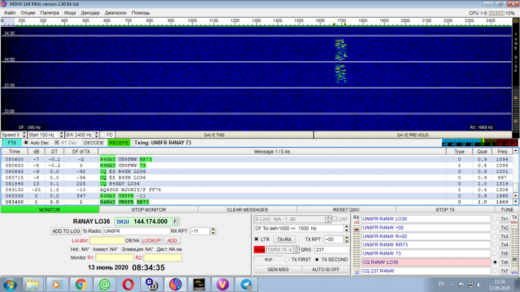The width and height of the screenshot is (520, 292).
Task: Open Google Chrome from the taskbar
Action: [81, 284]
